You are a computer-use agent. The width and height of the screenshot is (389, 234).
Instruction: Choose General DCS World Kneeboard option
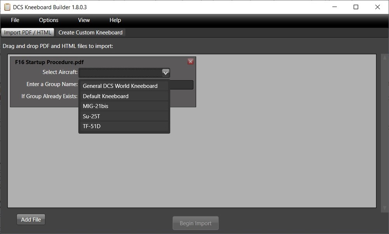coord(124,86)
